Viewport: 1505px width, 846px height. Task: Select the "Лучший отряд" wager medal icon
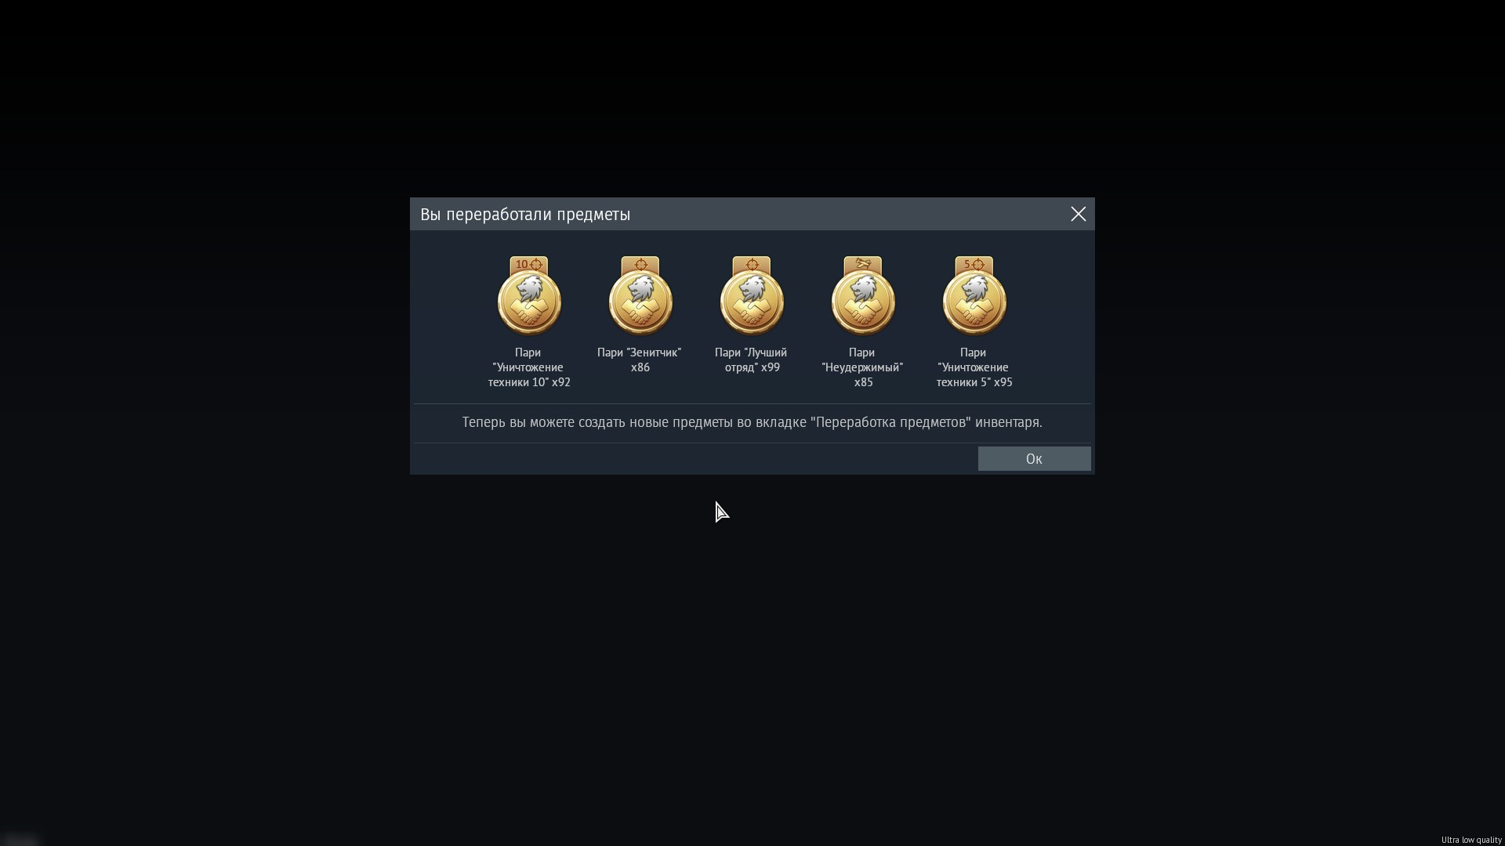click(x=752, y=302)
